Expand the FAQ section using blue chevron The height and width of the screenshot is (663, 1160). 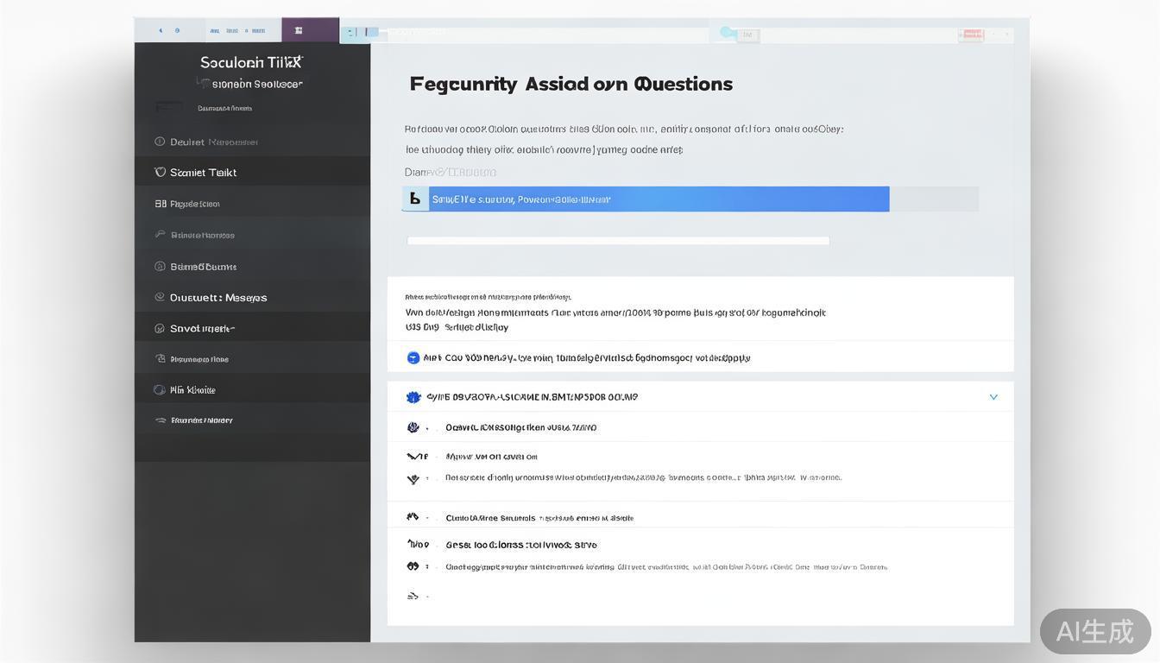point(993,397)
